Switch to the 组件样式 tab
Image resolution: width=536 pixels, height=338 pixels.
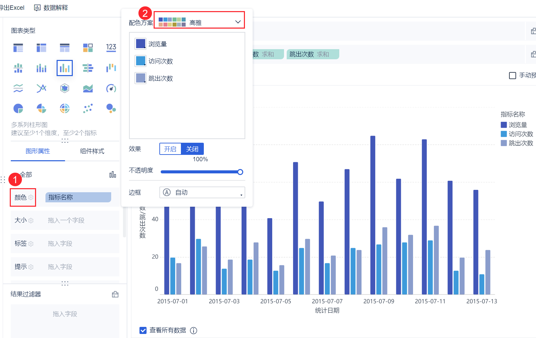[x=92, y=151]
